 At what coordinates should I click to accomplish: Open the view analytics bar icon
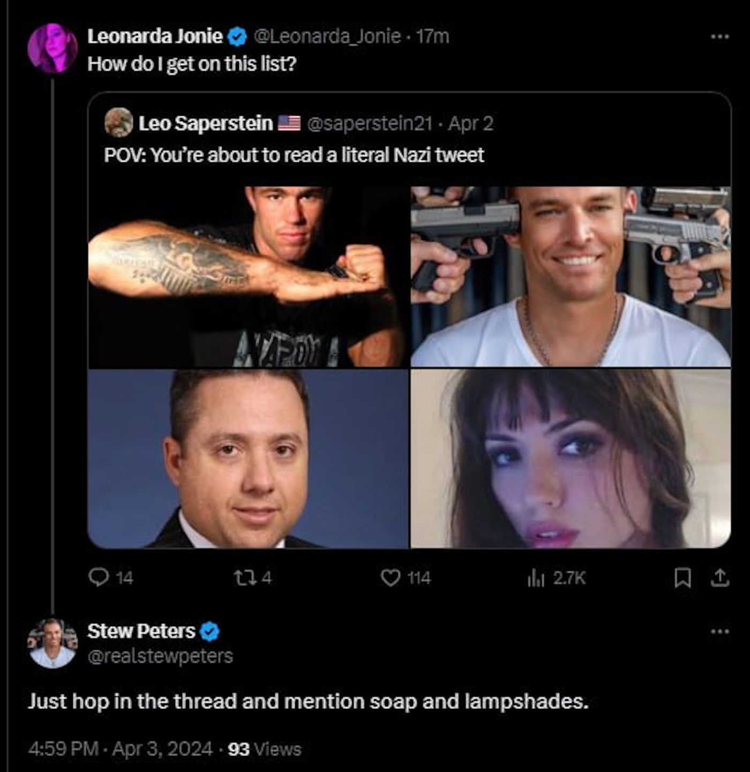pyautogui.click(x=536, y=577)
